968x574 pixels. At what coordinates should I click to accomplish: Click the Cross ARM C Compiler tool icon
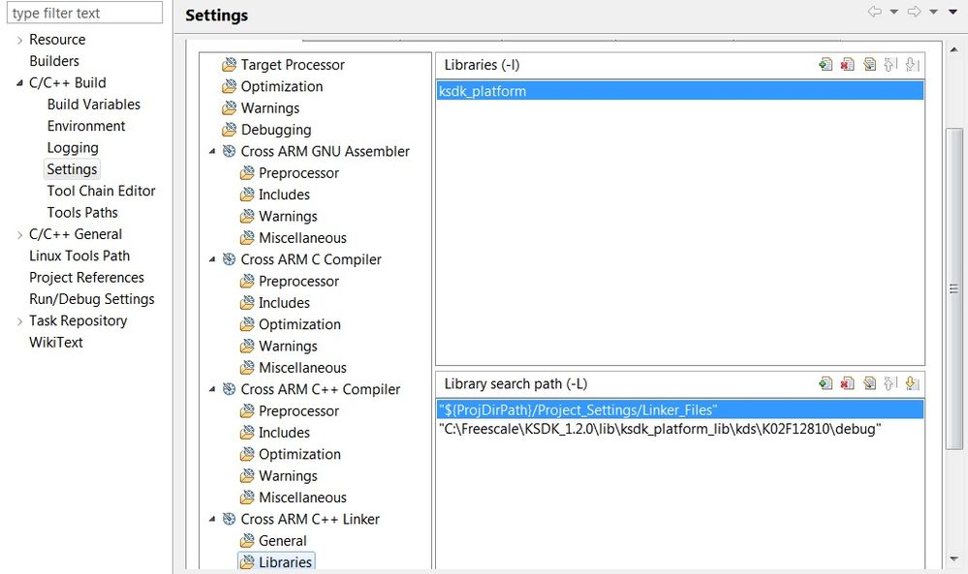click(x=229, y=259)
